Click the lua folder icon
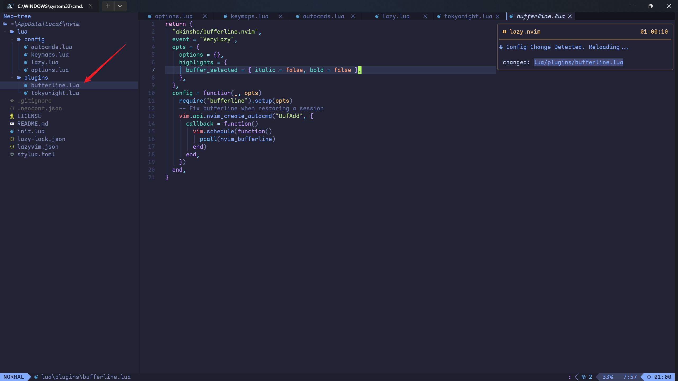This screenshot has width=678, height=381. tap(12, 32)
